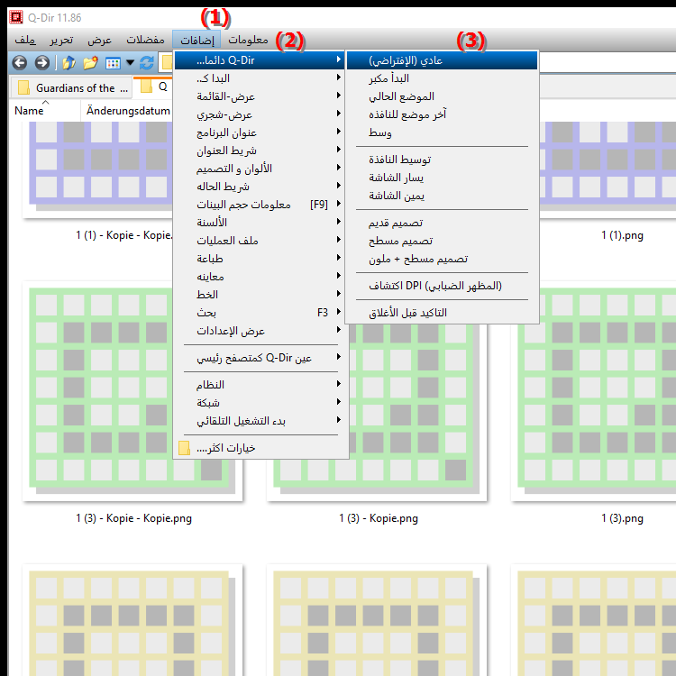
Task: Open the view mode dropdown arrow
Action: pos(130,63)
